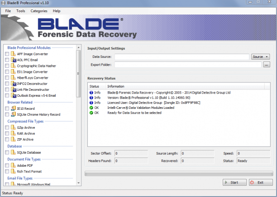Click the AFF Image Converter module icon
Viewport: 277px width, 197px height.
pyautogui.click(x=13, y=54)
